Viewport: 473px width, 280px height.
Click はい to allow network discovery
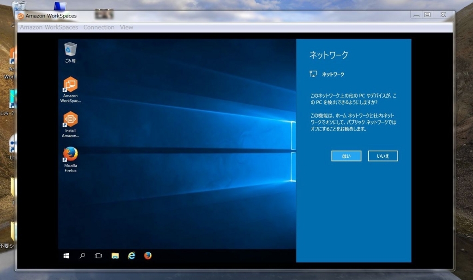[x=346, y=156]
